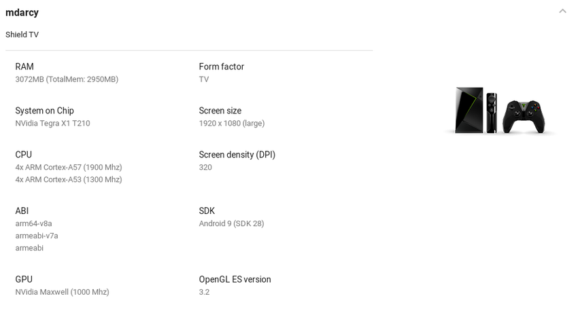Select the arm64-v8a ABI entry
The width and height of the screenshot is (578, 313).
[x=33, y=223]
